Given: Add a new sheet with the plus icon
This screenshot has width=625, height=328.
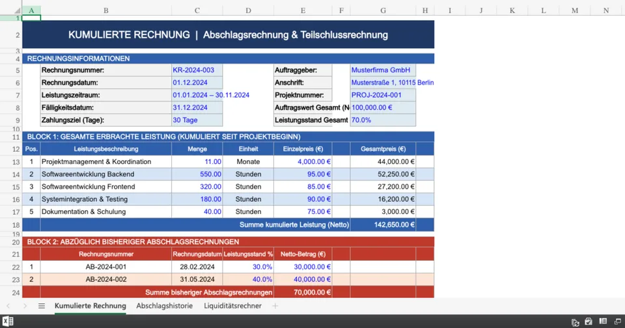Looking at the screenshot, I should click(275, 306).
